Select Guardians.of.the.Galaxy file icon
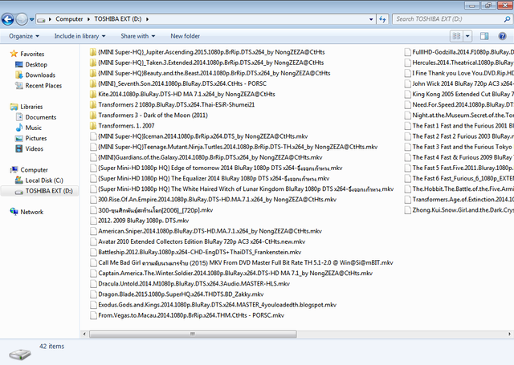514x365 pixels. [x=93, y=157]
